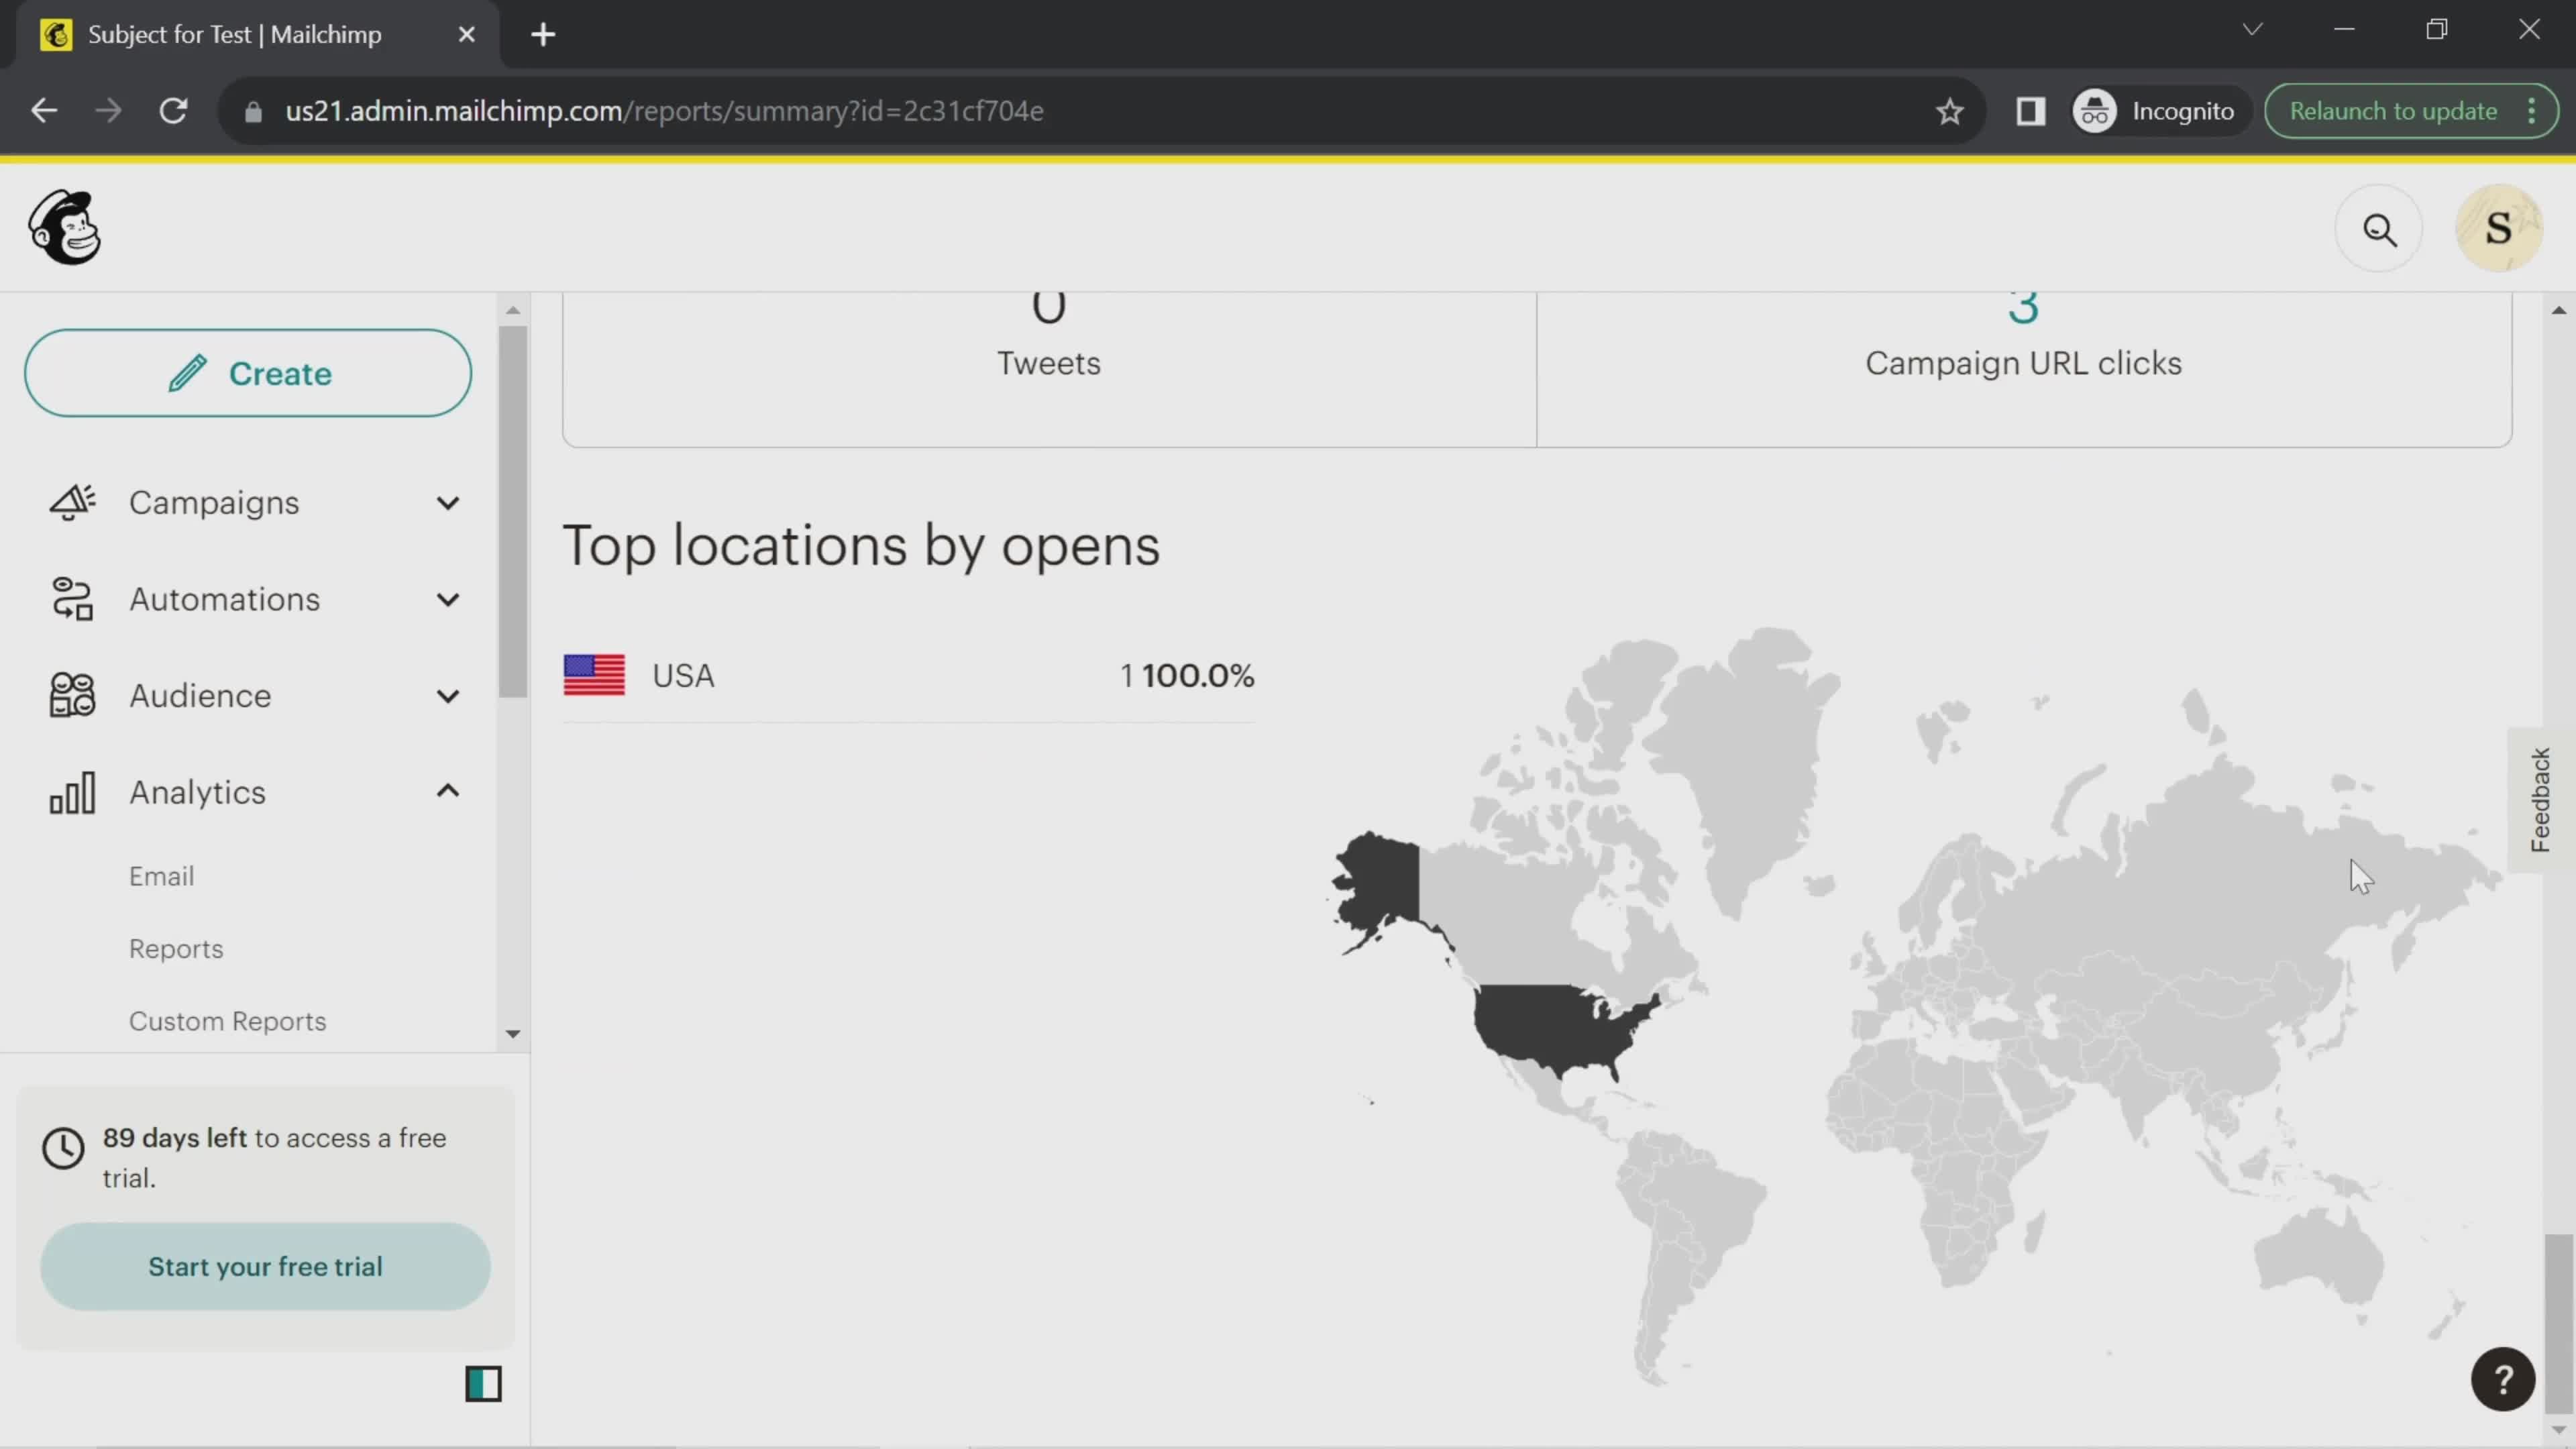Select the Analytics sidebar icon

pyautogui.click(x=70, y=791)
